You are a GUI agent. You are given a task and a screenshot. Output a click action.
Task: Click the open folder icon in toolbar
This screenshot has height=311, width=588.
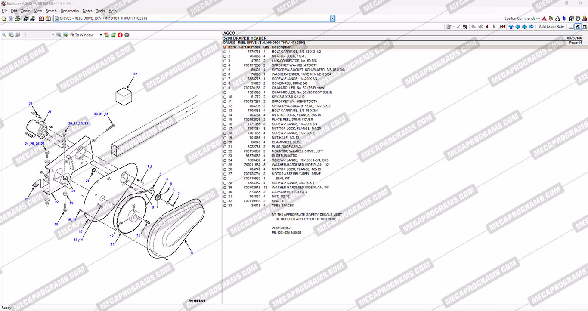coord(4,18)
